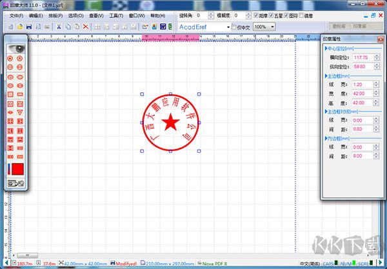Click the 横向定位 value field 117.75

click(x=361, y=57)
